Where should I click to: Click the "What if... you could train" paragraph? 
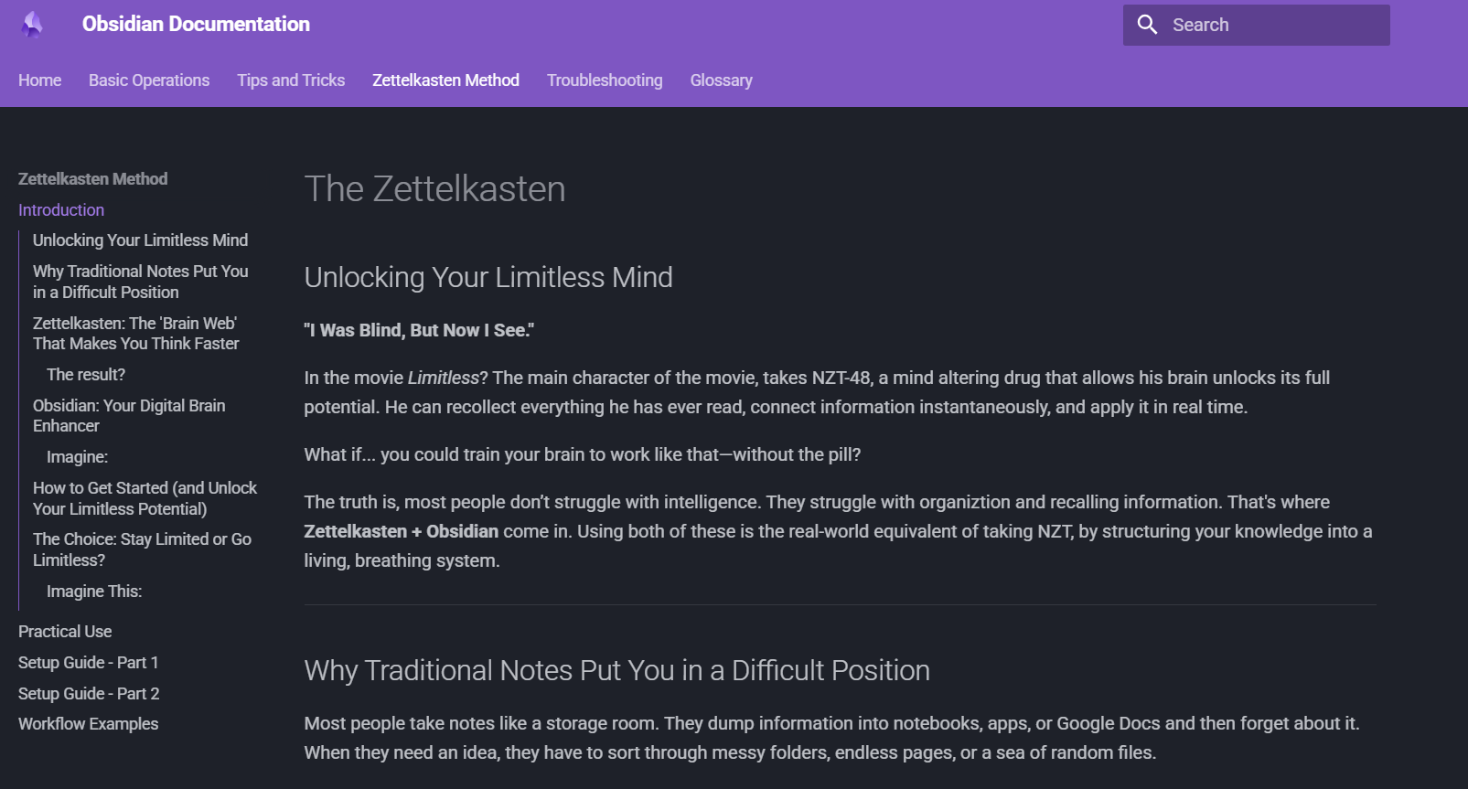[x=583, y=454]
